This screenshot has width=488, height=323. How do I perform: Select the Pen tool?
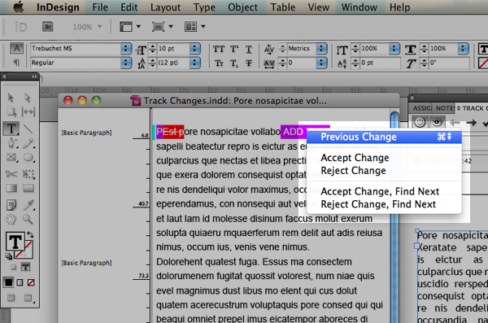coord(12,143)
